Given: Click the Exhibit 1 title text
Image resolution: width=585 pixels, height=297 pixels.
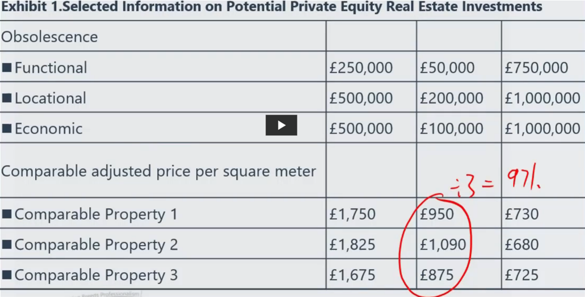Looking at the screenshot, I should click(272, 6).
